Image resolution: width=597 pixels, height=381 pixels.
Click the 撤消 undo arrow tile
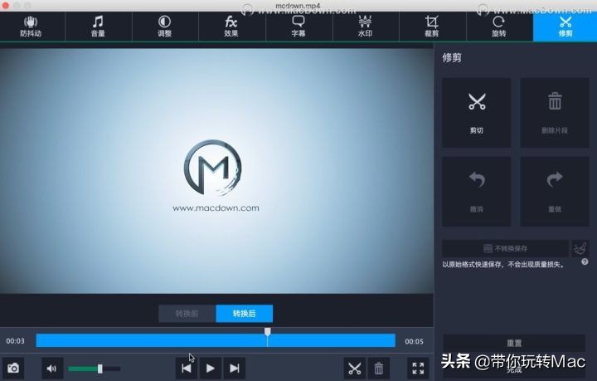coord(476,192)
